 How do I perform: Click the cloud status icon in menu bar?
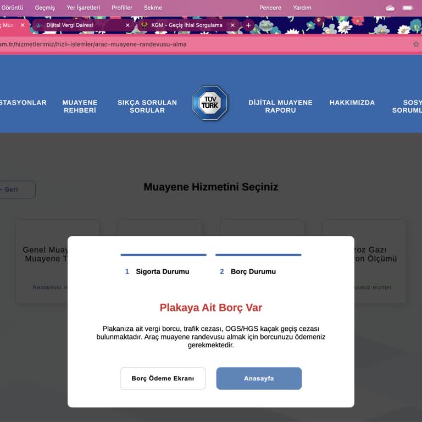[x=390, y=8]
